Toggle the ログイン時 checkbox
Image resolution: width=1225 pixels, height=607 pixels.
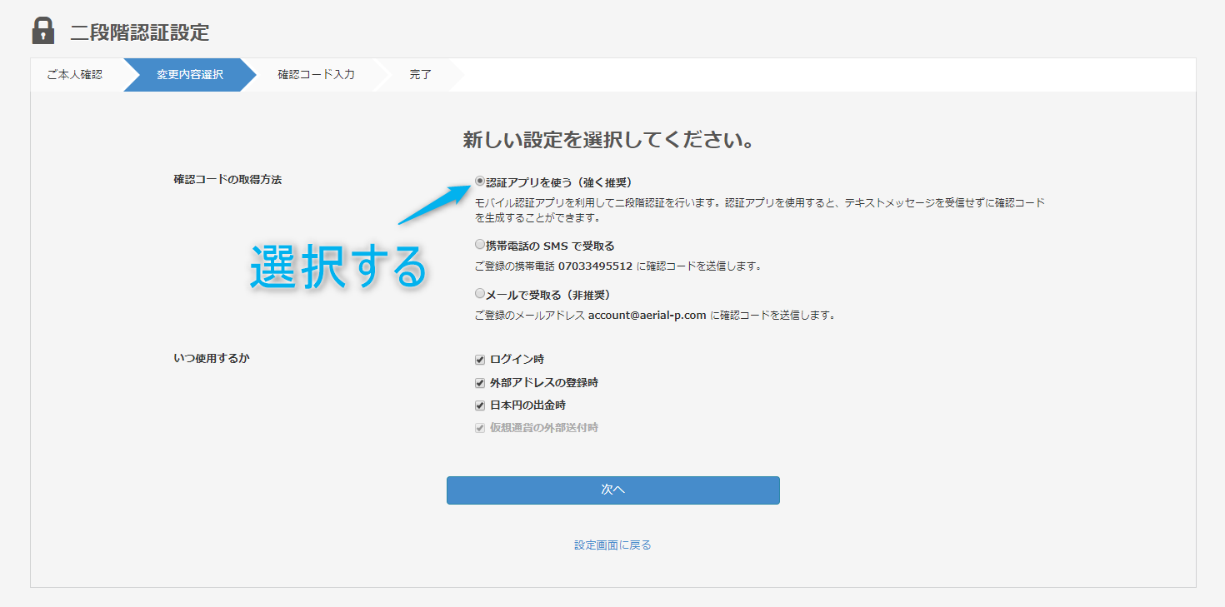pyautogui.click(x=480, y=359)
